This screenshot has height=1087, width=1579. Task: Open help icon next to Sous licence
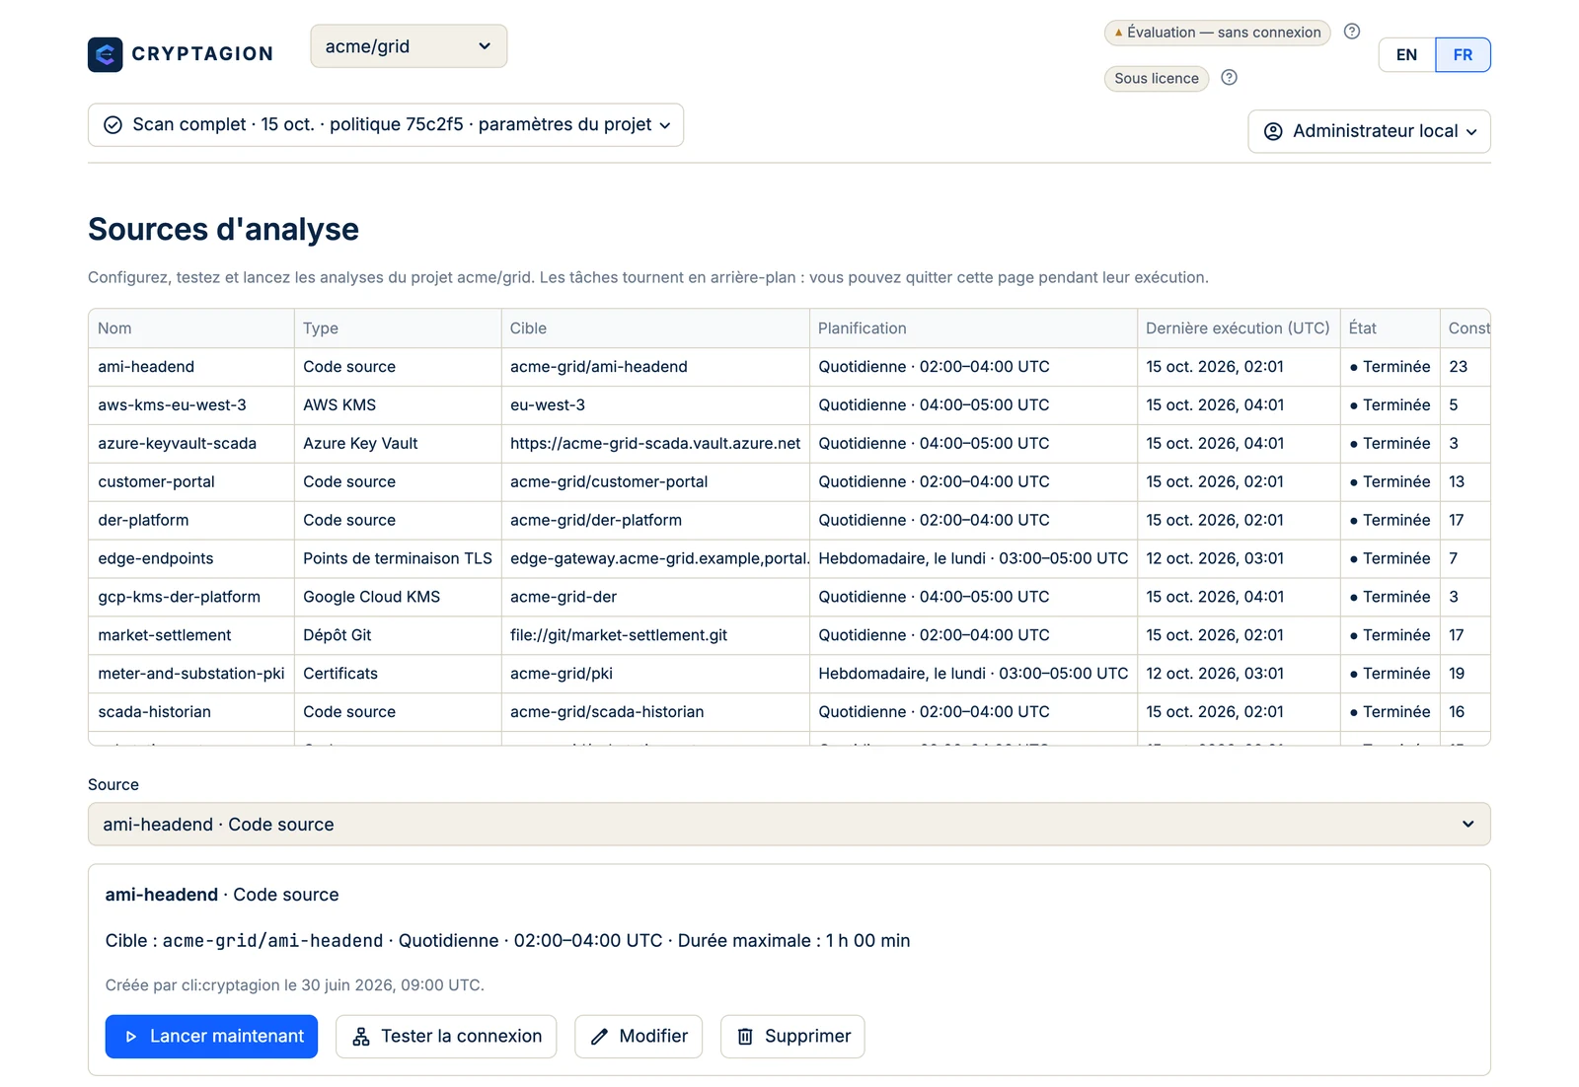[x=1229, y=78]
